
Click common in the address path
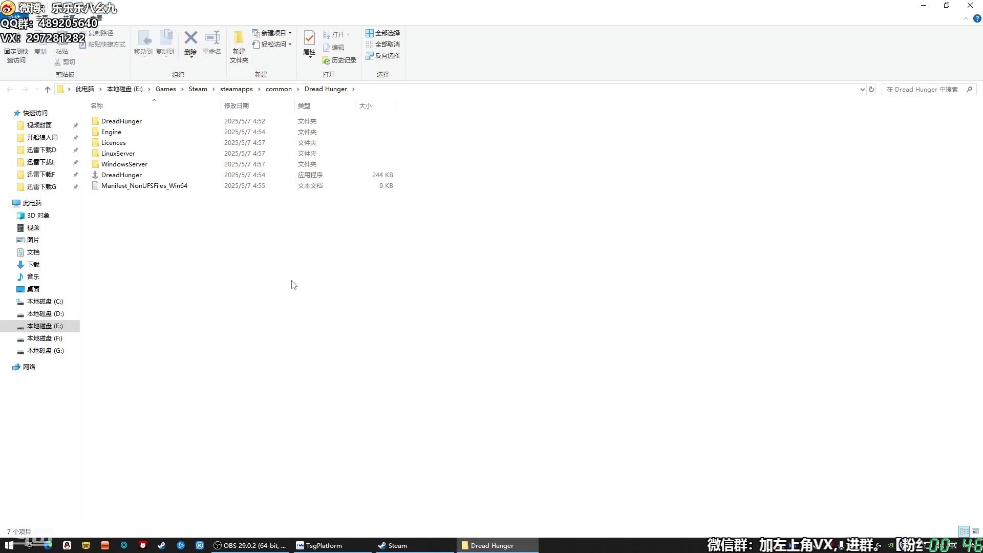click(279, 90)
